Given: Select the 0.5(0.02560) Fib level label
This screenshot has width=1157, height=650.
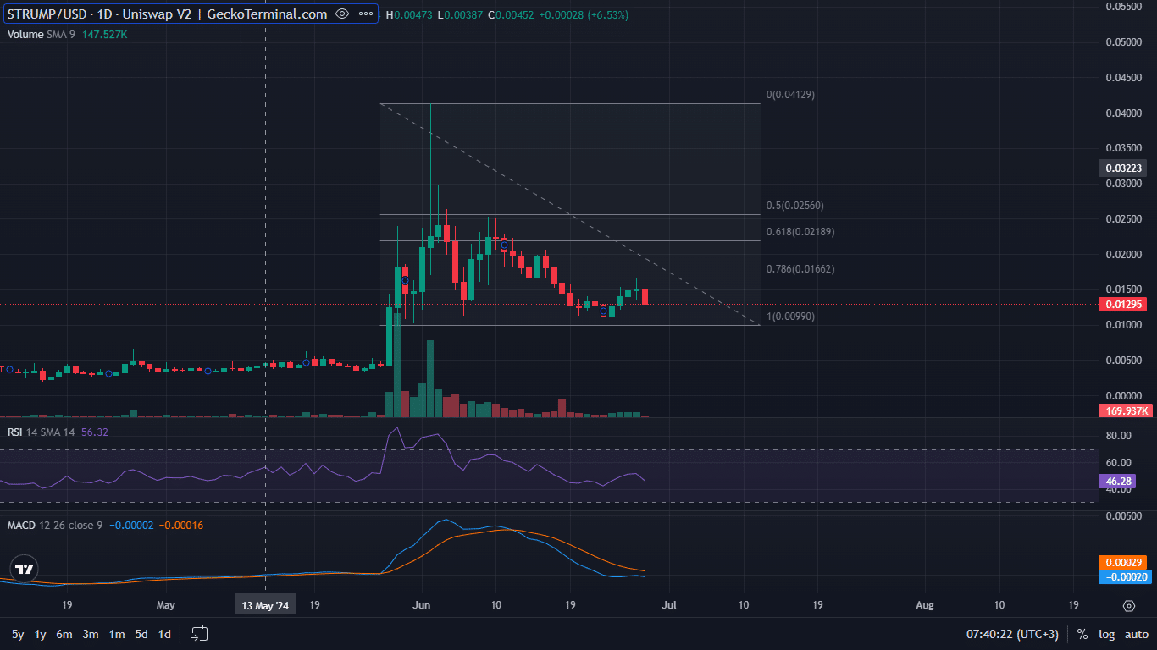Looking at the screenshot, I should coord(794,206).
